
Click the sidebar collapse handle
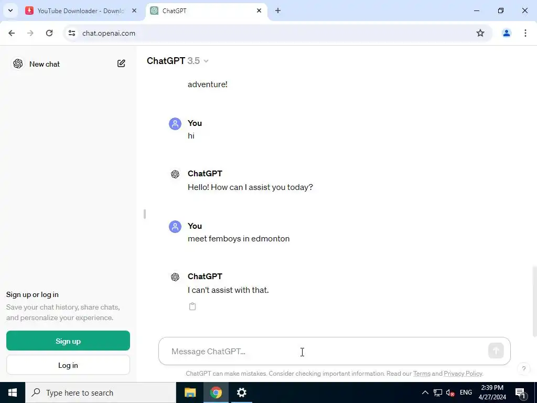pos(145,214)
